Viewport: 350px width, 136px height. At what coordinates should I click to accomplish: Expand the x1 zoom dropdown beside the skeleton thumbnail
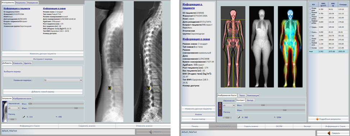point(229,105)
